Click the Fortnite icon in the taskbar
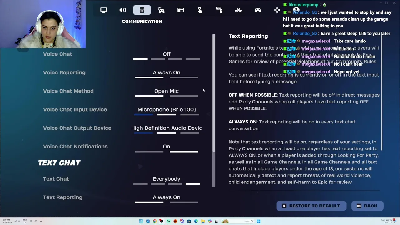The height and width of the screenshot is (225, 400). (x=141, y=221)
